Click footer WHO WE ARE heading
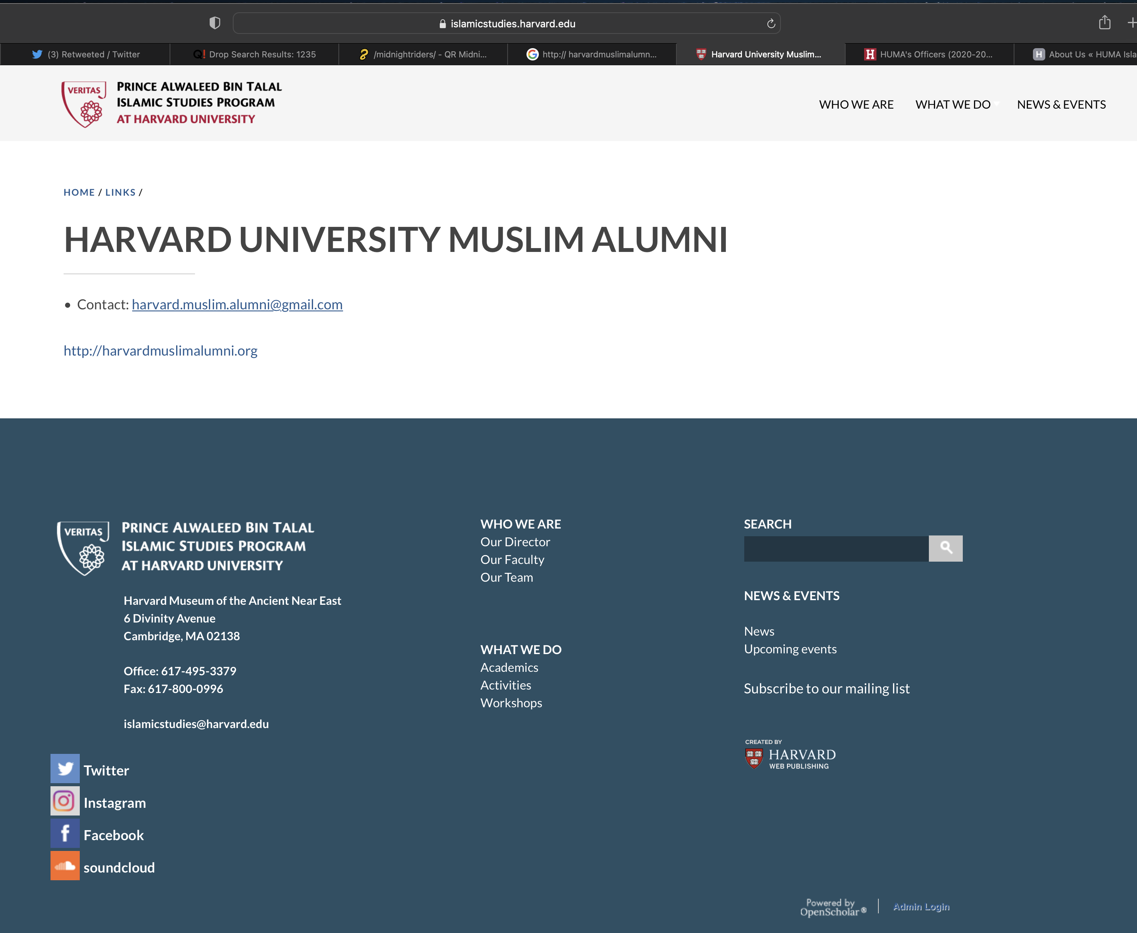Image resolution: width=1137 pixels, height=933 pixels. tap(520, 524)
